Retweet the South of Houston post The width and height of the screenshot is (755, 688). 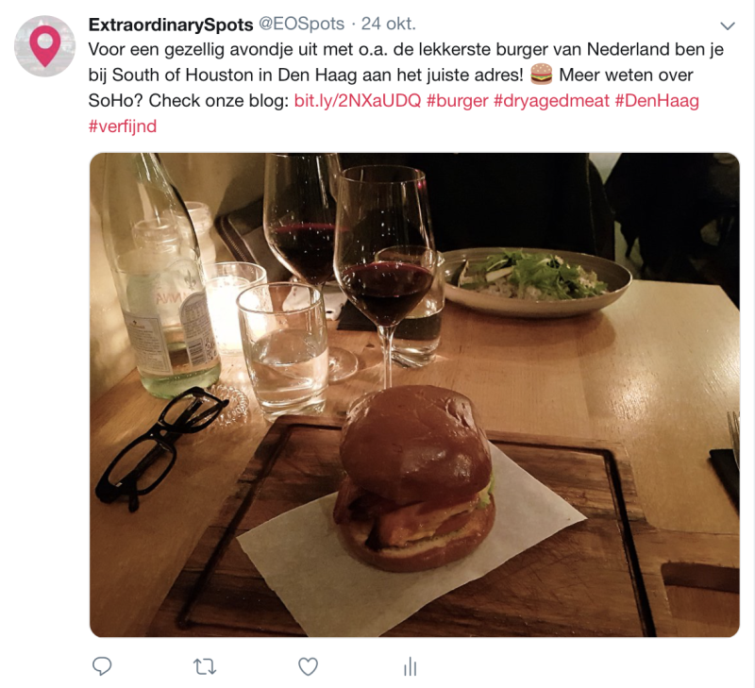[205, 667]
